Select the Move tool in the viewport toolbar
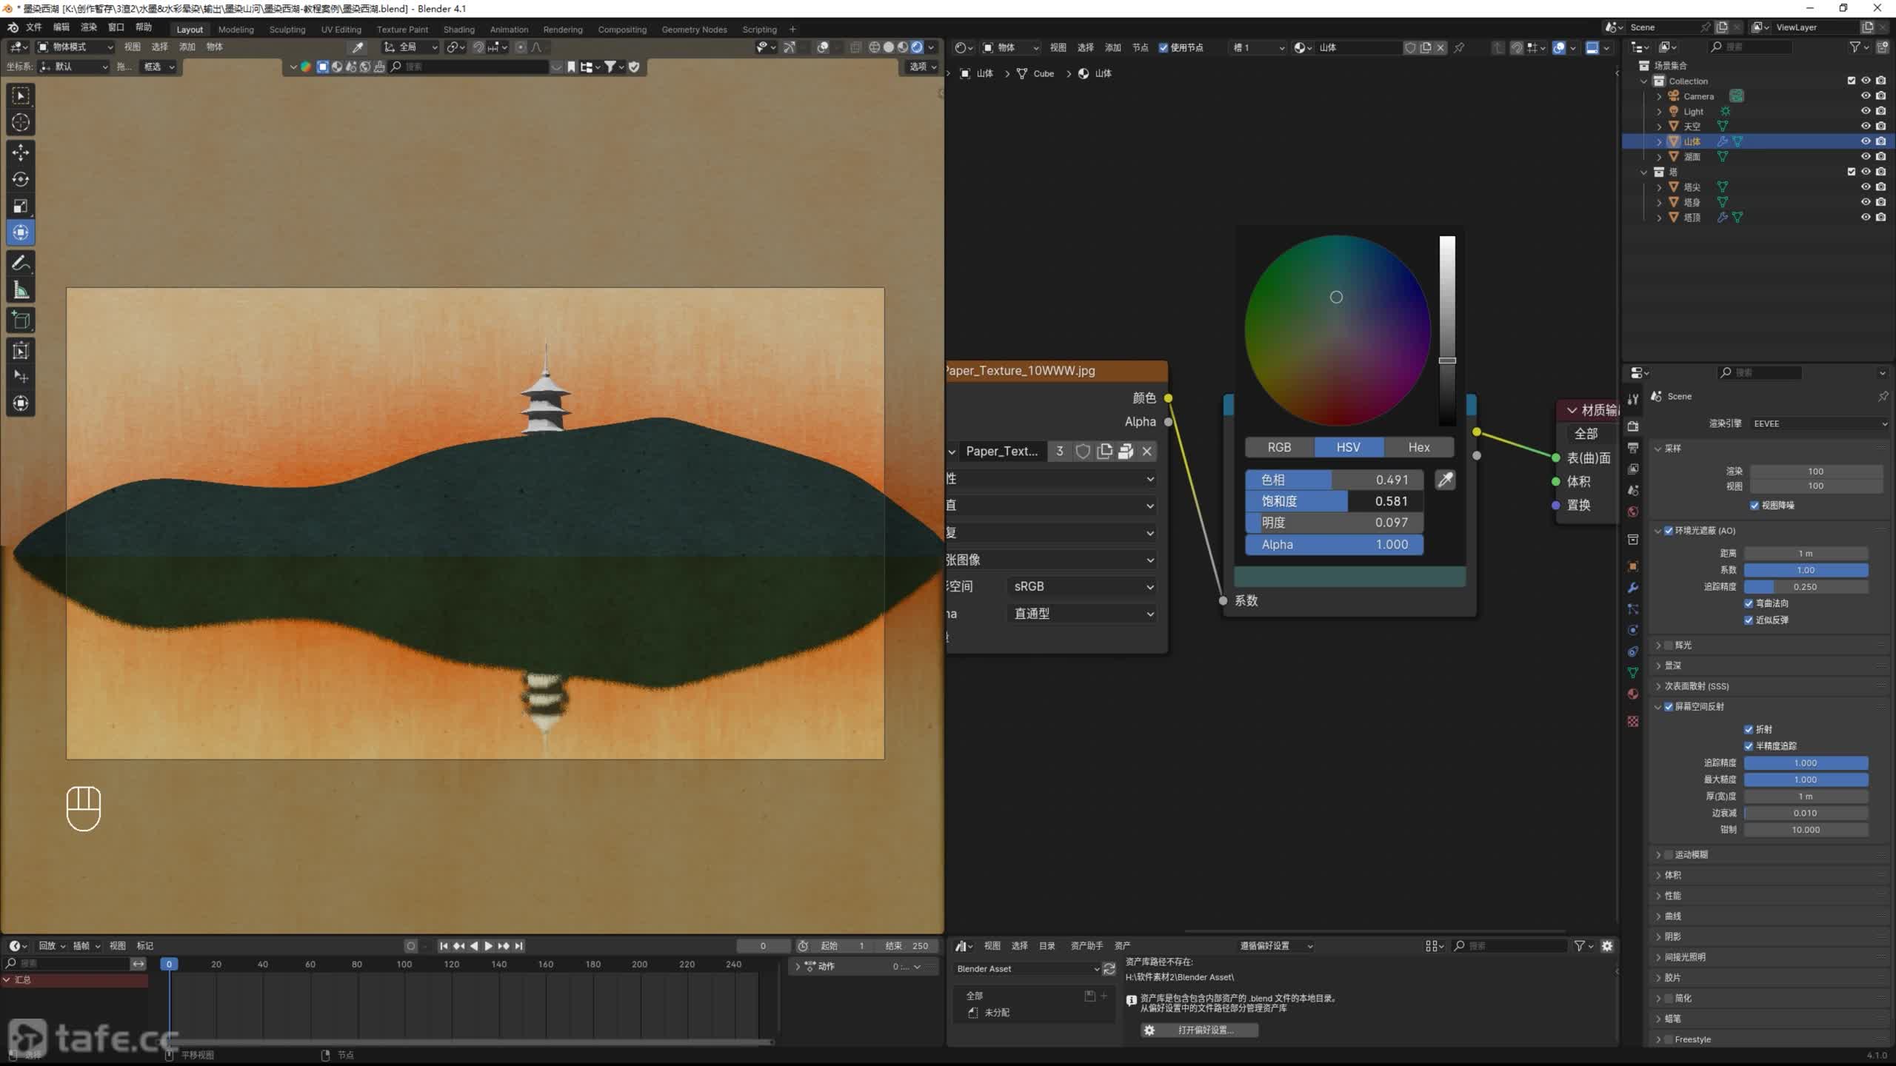Image resolution: width=1896 pixels, height=1066 pixels. tap(21, 152)
